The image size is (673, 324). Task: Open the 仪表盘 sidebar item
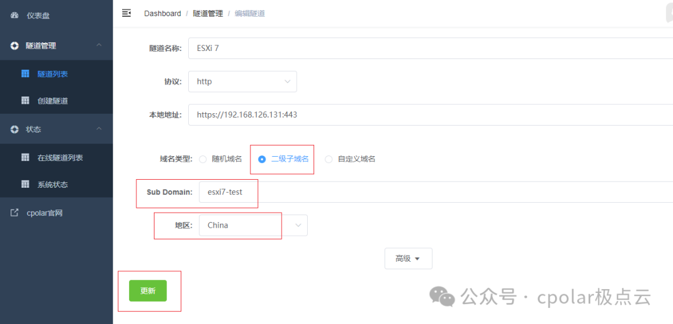56,16
